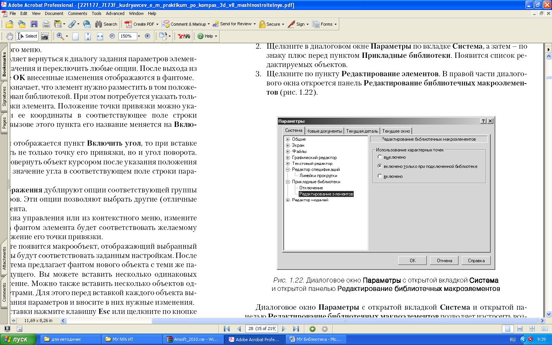Click the Fit Page icon

[x=88, y=36]
